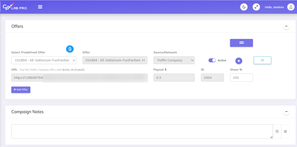Click the grid icon beside Campaign Notes
Screen dimensions: 297x147
click(x=285, y=132)
